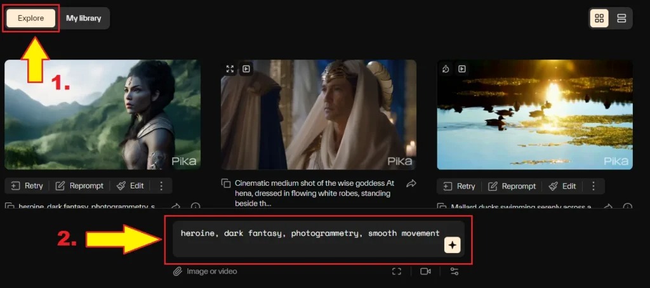Attach an image or video file
650x288 pixels.
pyautogui.click(x=205, y=272)
